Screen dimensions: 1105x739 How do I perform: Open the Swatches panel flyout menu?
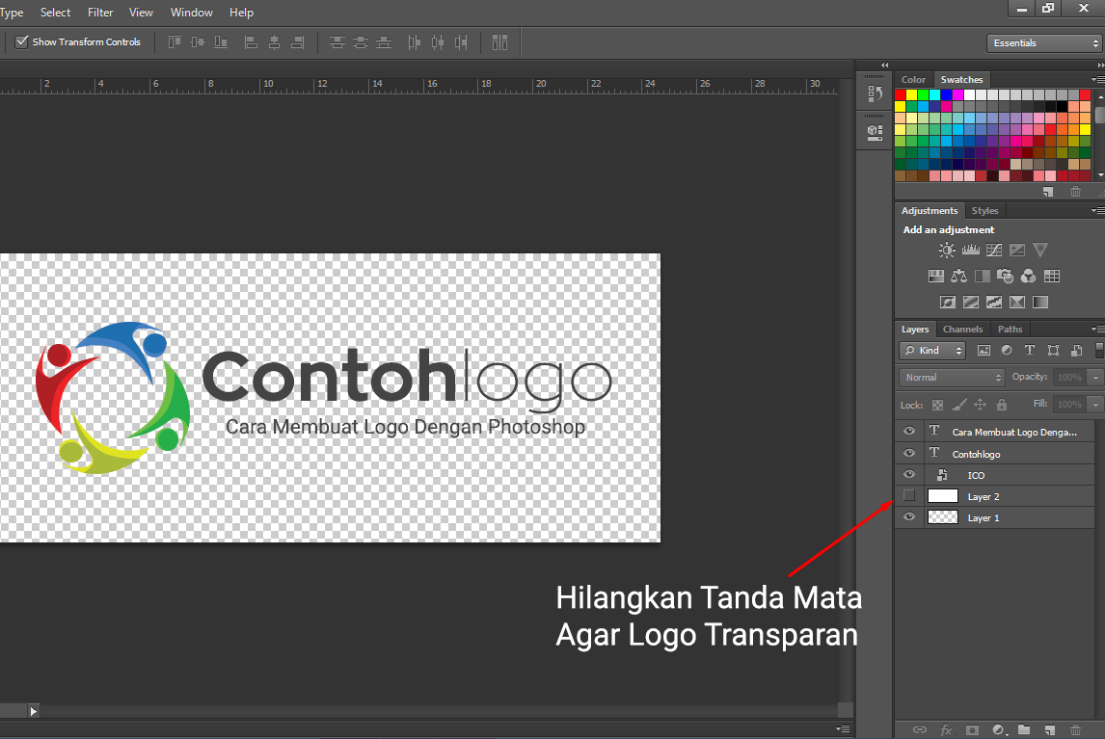(1097, 80)
